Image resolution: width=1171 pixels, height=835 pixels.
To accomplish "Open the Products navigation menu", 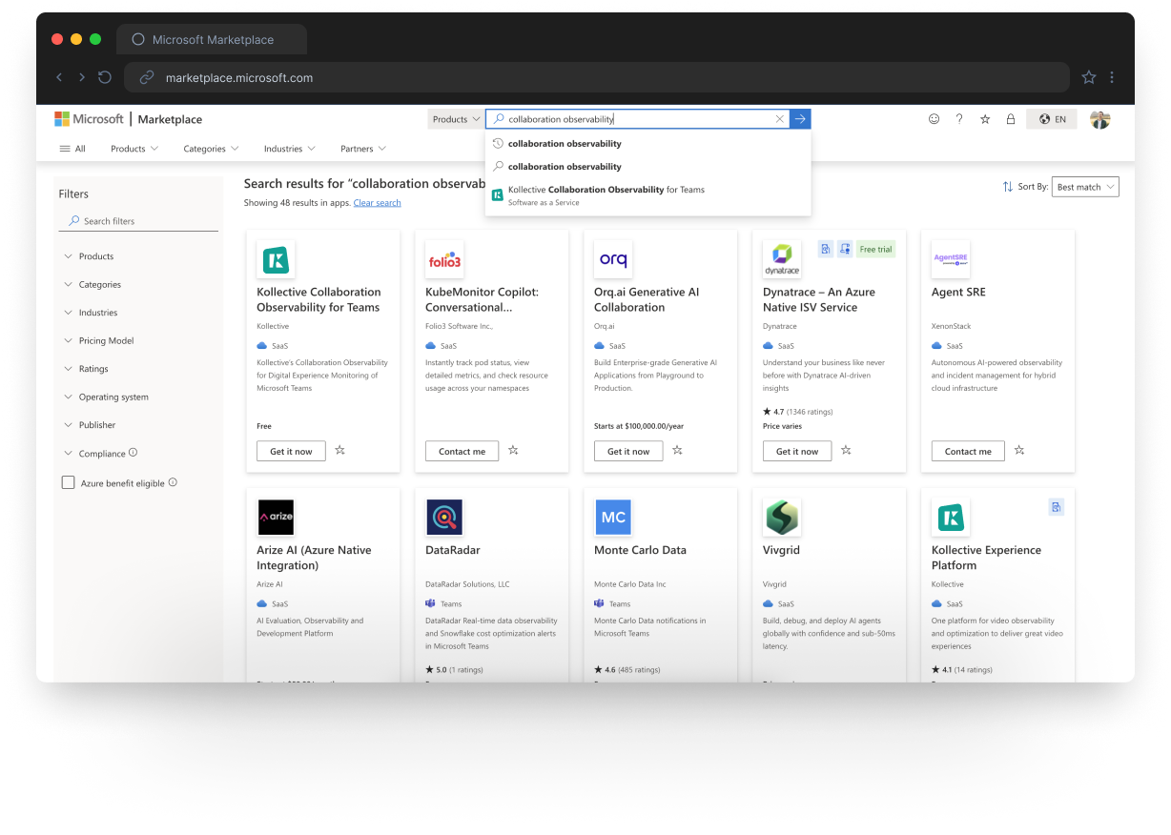I will point(134,149).
